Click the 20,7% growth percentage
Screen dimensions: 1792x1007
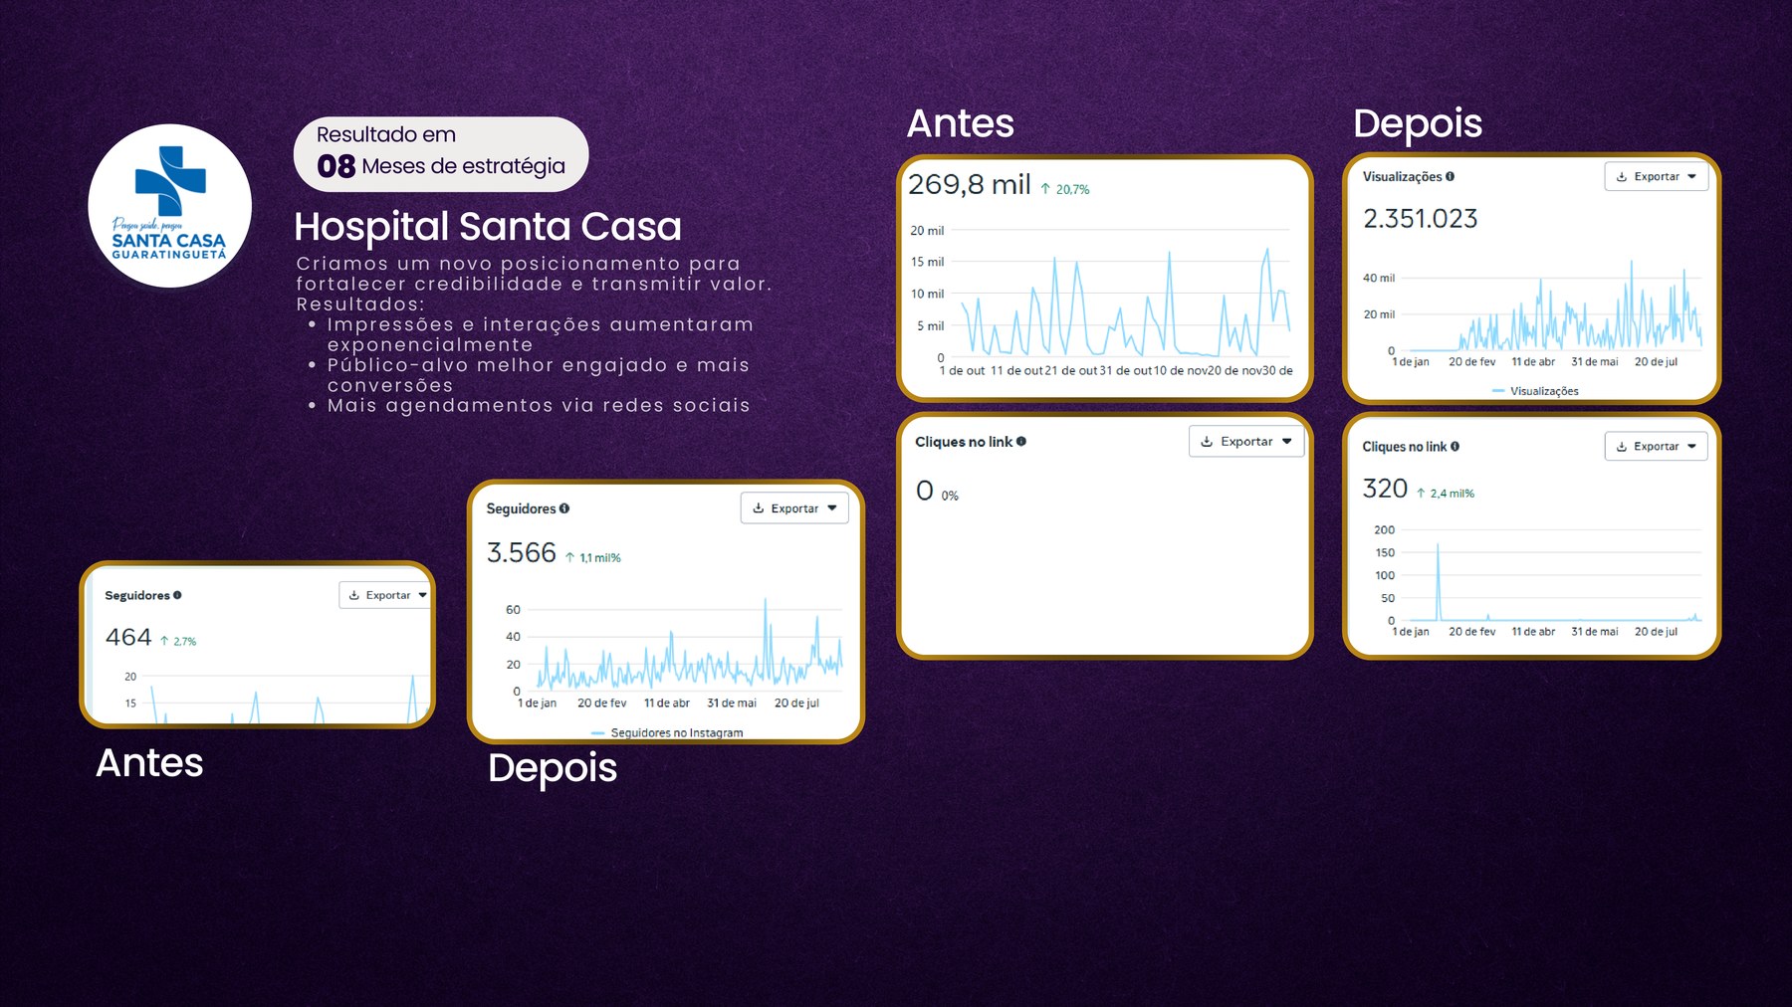1072,189
